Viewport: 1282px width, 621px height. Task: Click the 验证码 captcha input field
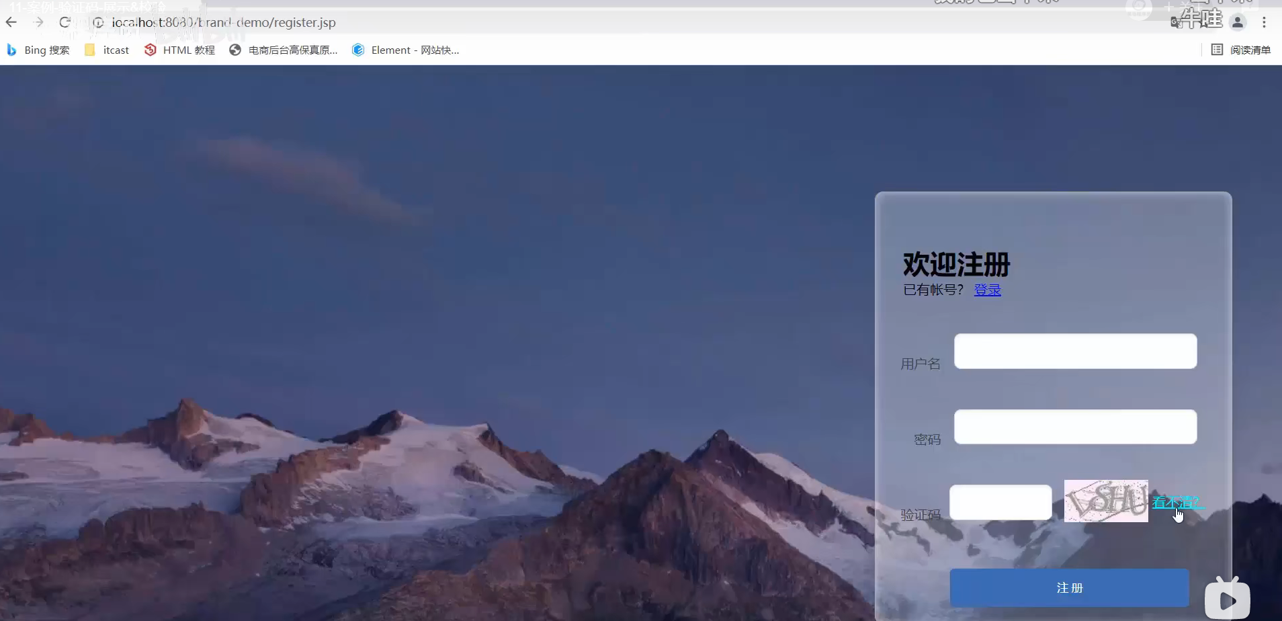tap(1000, 502)
